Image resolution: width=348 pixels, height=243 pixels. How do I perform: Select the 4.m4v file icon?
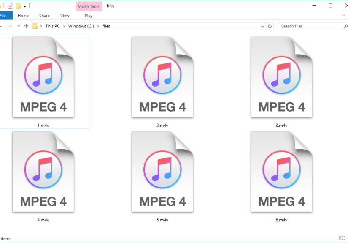click(x=43, y=172)
